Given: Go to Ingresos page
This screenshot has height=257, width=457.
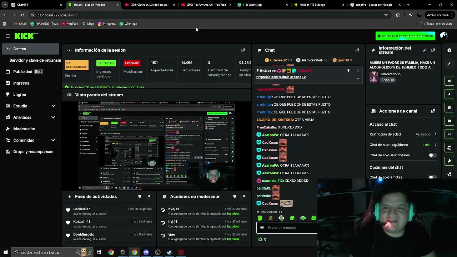Looking at the screenshot, I should click(x=30, y=83).
